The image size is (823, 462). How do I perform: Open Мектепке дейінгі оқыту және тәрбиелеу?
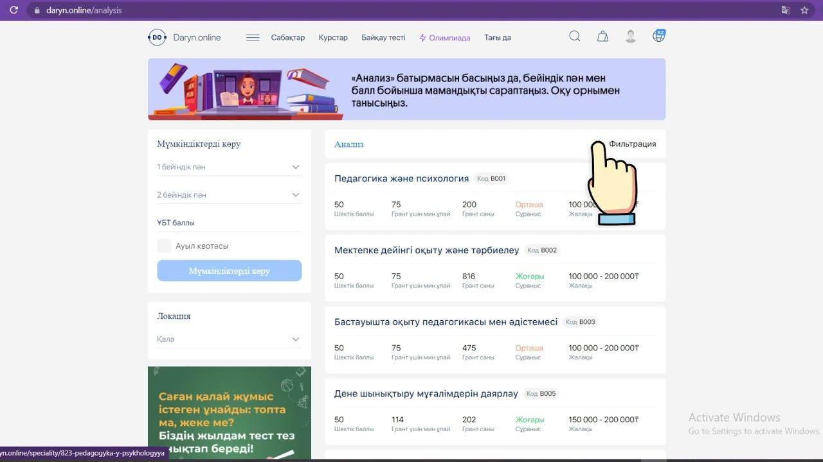(x=426, y=250)
